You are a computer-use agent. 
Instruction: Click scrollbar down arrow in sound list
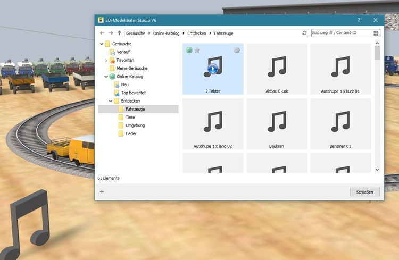[x=377, y=170]
